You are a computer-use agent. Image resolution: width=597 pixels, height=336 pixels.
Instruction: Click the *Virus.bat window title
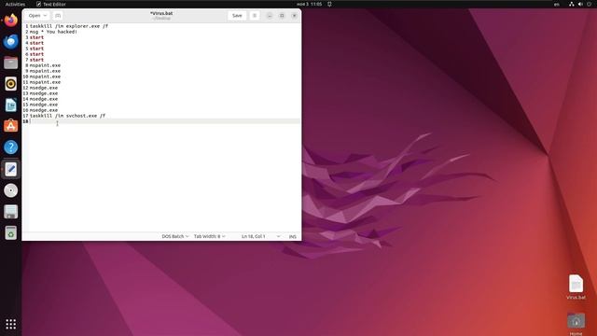[x=161, y=13]
